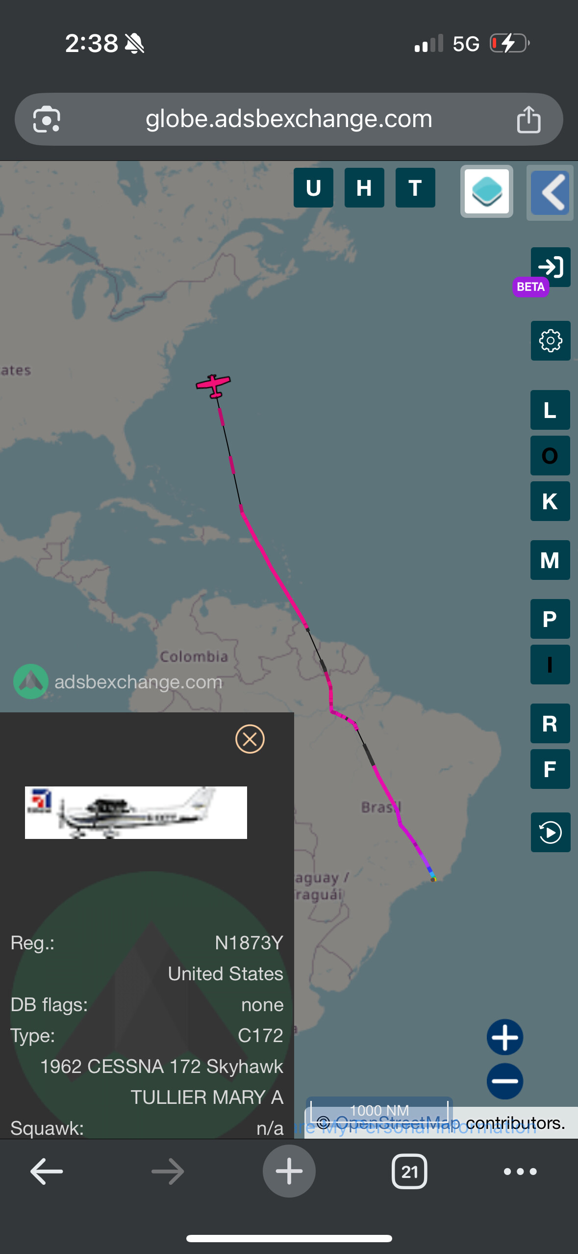This screenshot has height=1254, width=578.
Task: Toggle the L labels button
Action: click(550, 410)
